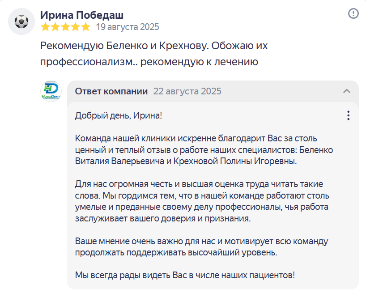This screenshot has width=366, height=293.
Task: Click the line Мы всегда рады видеть Вас
Action: 185,275
